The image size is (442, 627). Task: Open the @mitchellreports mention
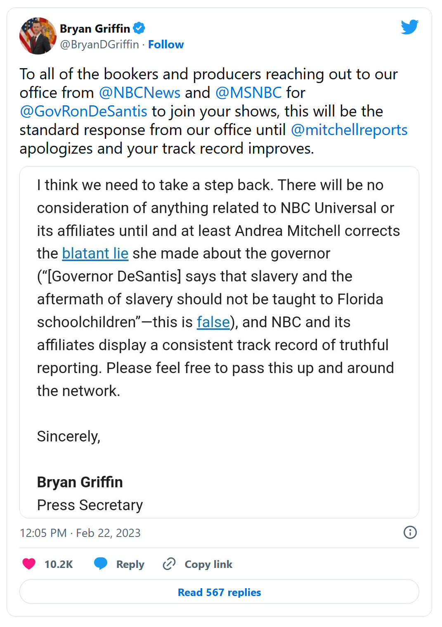(349, 130)
